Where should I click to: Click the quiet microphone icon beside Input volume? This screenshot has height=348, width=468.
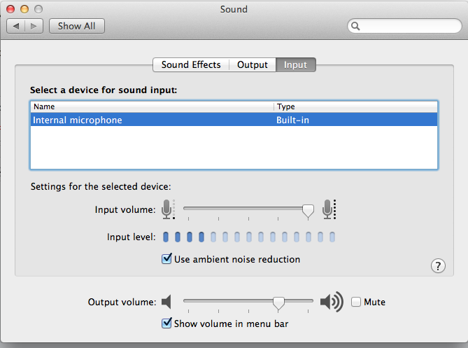168,209
